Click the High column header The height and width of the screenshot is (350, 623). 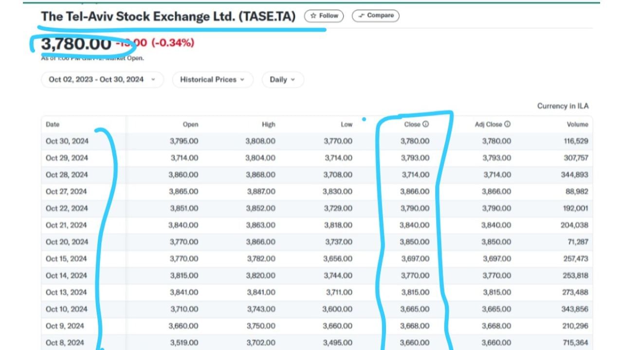click(x=268, y=124)
